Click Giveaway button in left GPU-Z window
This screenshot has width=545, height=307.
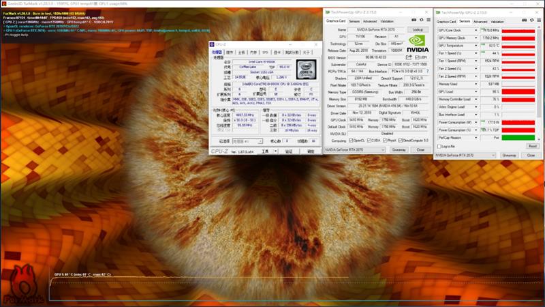pyautogui.click(x=399, y=149)
